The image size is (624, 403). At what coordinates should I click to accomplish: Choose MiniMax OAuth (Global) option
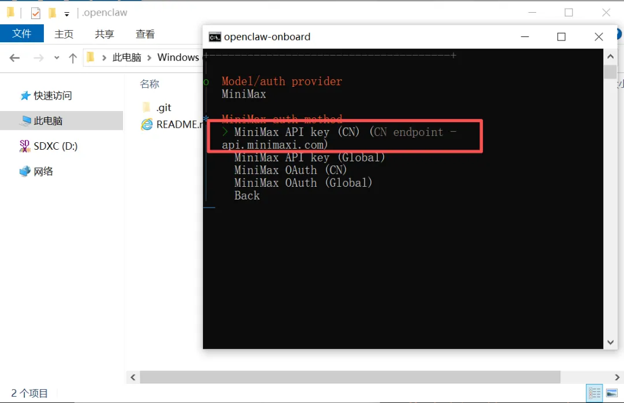pyautogui.click(x=303, y=183)
